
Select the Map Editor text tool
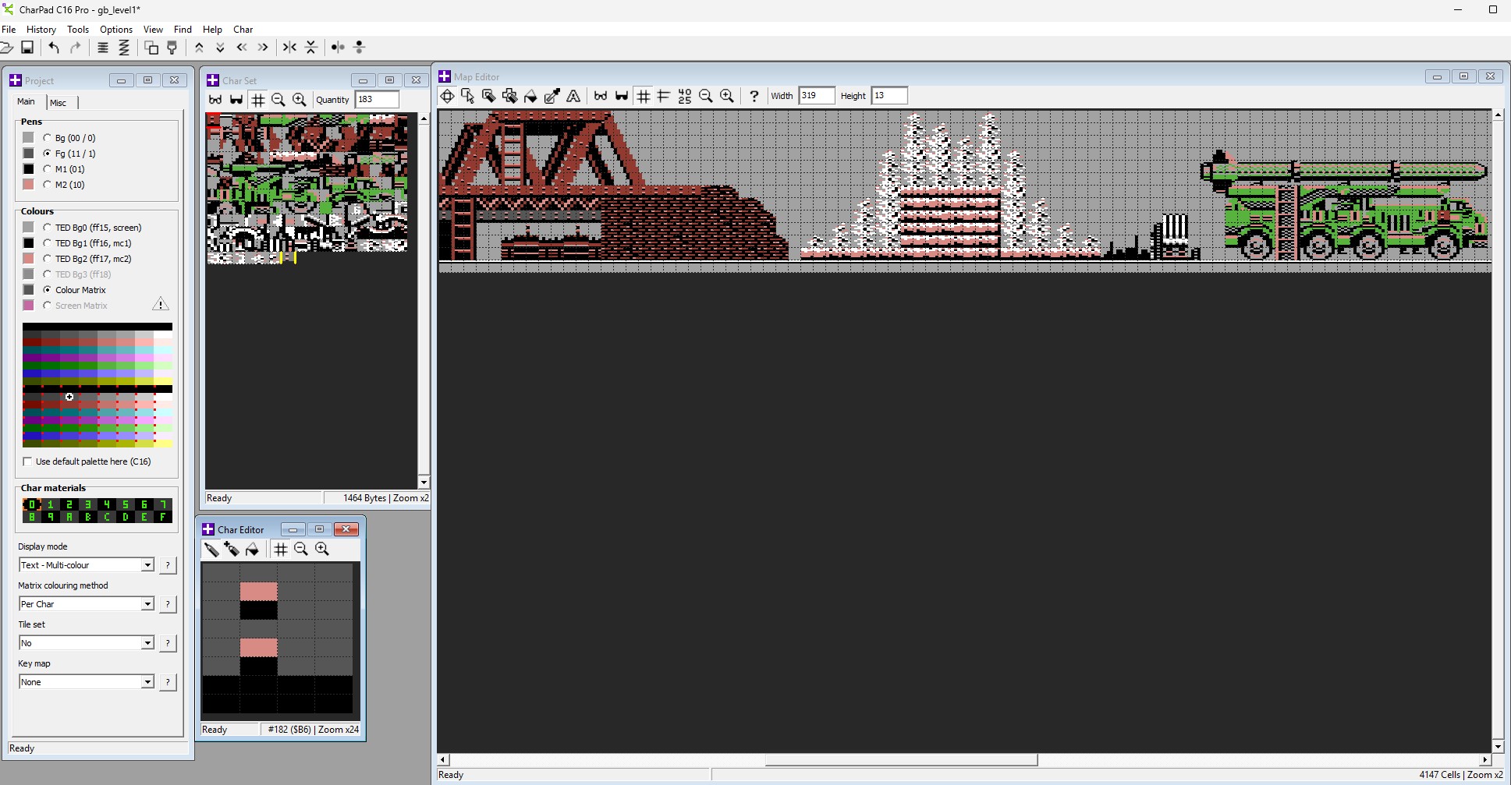(573, 96)
